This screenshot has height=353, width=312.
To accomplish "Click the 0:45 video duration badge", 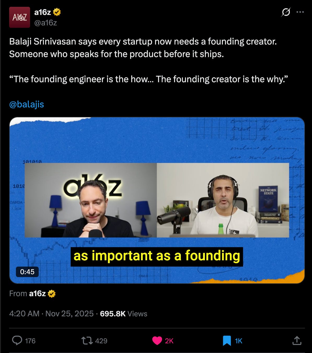I will tap(27, 272).
